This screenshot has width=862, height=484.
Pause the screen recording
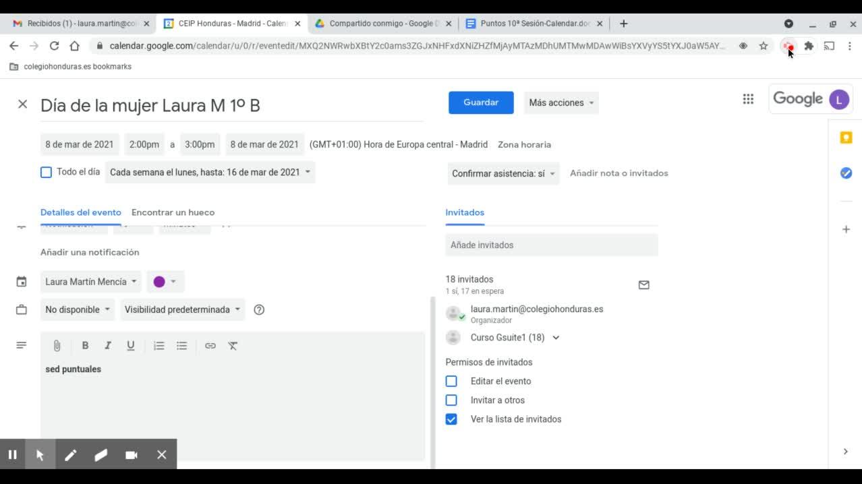click(x=12, y=455)
